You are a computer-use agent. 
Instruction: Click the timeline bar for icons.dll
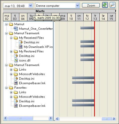pyautogui.click(x=87, y=59)
